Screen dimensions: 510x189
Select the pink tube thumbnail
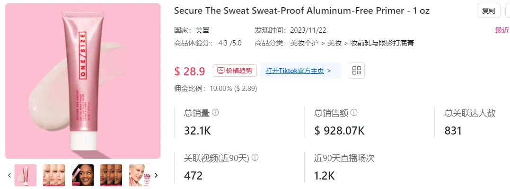point(26,175)
